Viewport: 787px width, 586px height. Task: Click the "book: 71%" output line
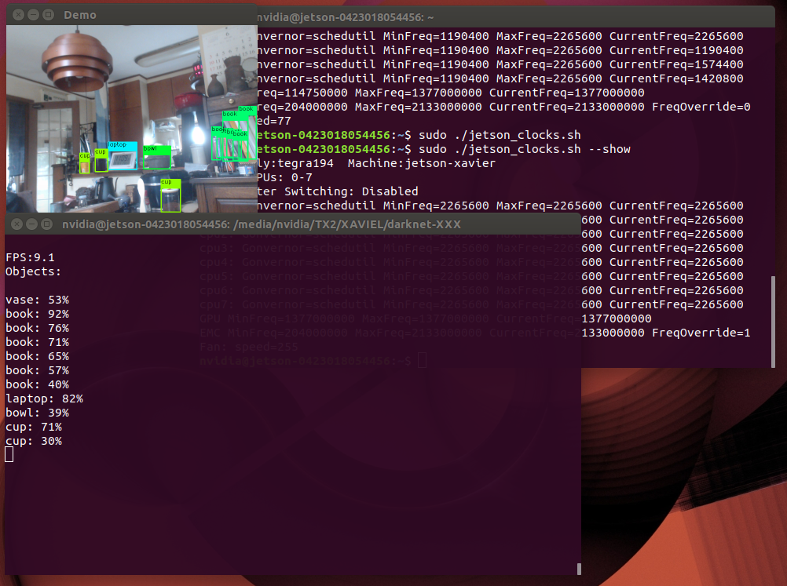click(37, 342)
